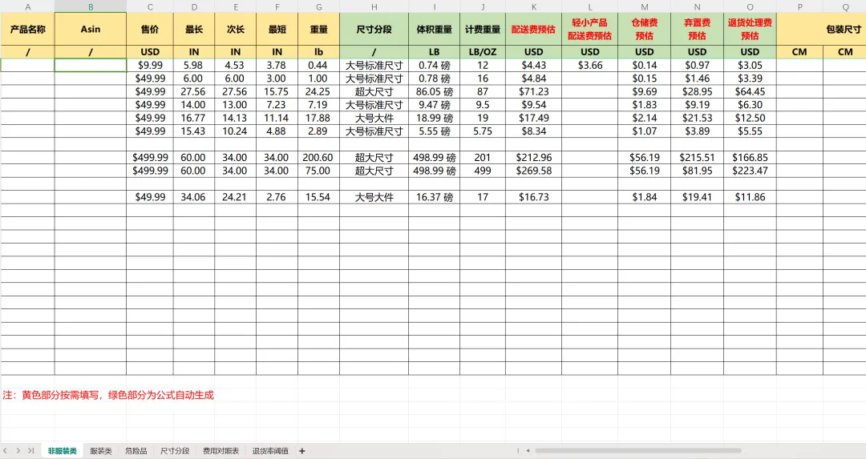Select the $3.66 light product fee cell

click(x=590, y=65)
